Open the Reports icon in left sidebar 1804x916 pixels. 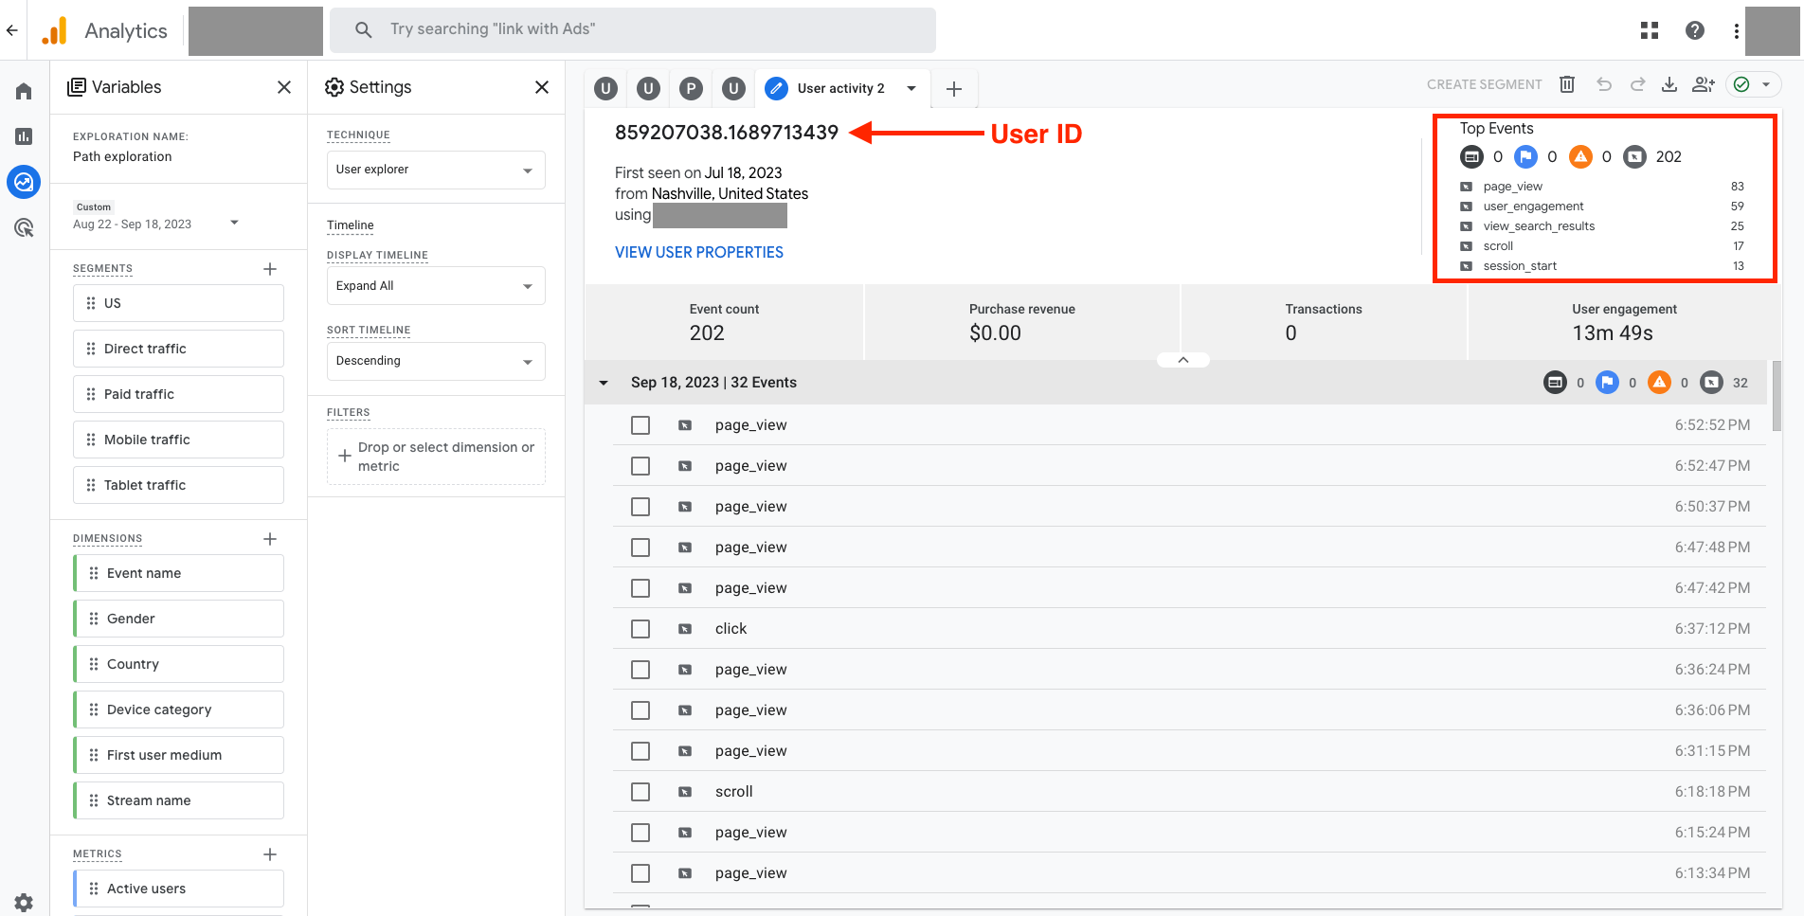(24, 136)
